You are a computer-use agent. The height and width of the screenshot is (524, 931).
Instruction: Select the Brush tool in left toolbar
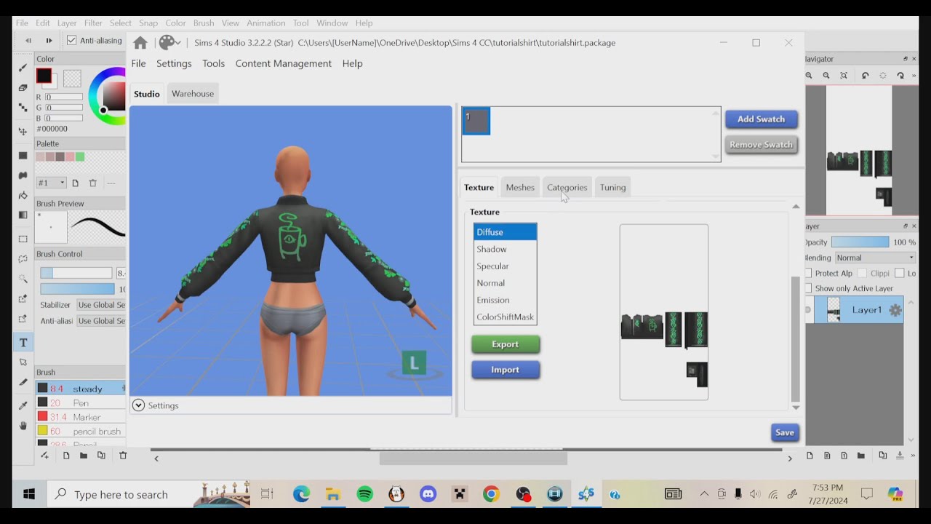pyautogui.click(x=23, y=68)
